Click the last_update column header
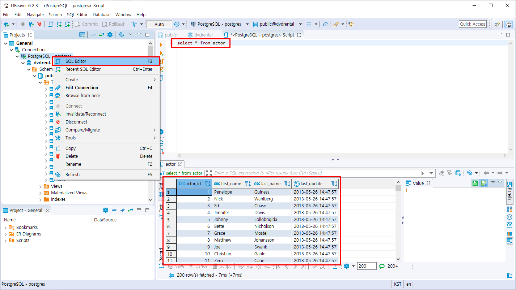The width and height of the screenshot is (516, 290). (315, 183)
